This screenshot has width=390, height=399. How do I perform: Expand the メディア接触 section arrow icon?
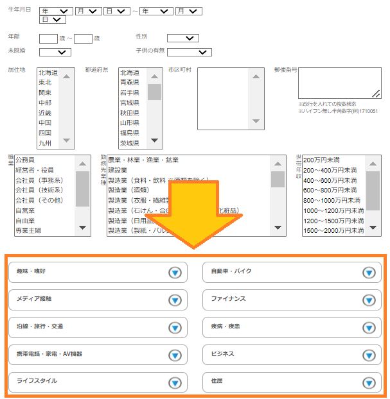click(x=175, y=300)
